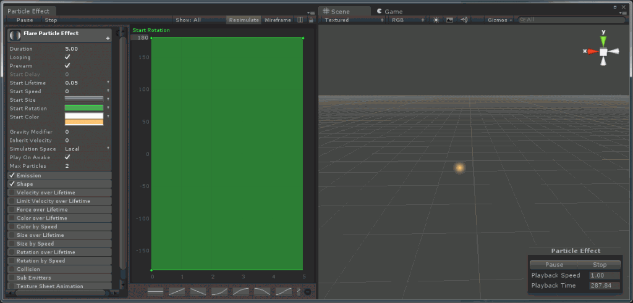This screenshot has height=303, width=633.
Task: Click the lock icon in Particle Effect toolbar
Action: point(311,20)
